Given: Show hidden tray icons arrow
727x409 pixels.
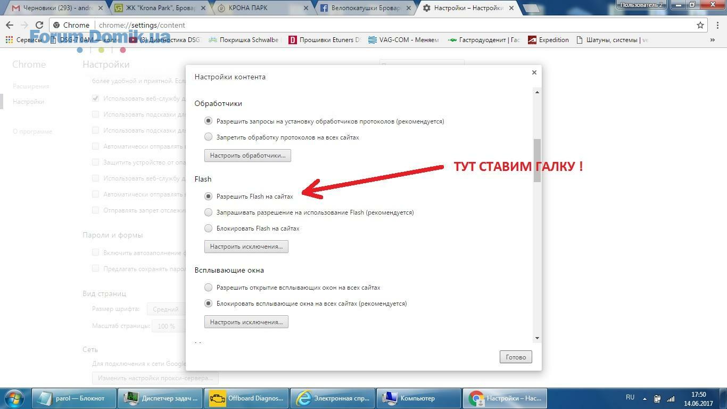Looking at the screenshot, I should pos(645,398).
